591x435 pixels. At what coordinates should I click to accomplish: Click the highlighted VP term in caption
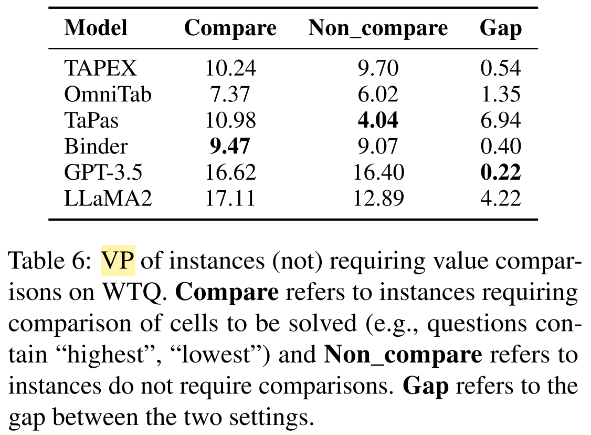(118, 262)
